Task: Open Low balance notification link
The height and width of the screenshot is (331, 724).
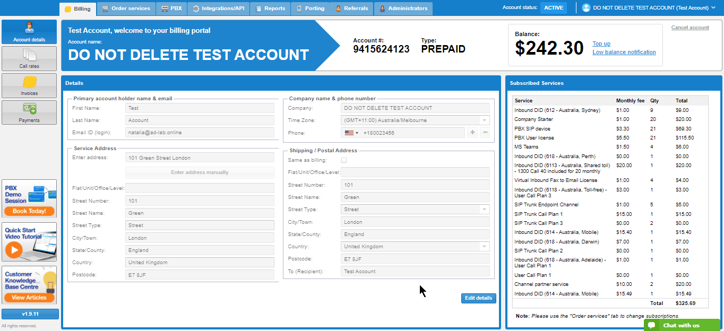Action: (x=624, y=52)
